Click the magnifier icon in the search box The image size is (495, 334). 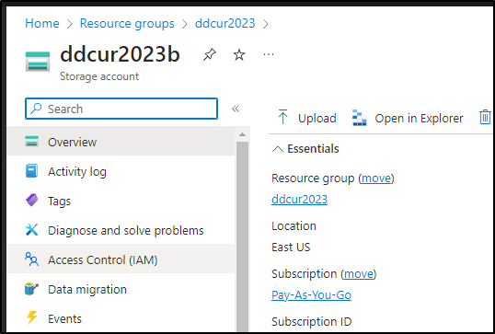click(x=36, y=109)
